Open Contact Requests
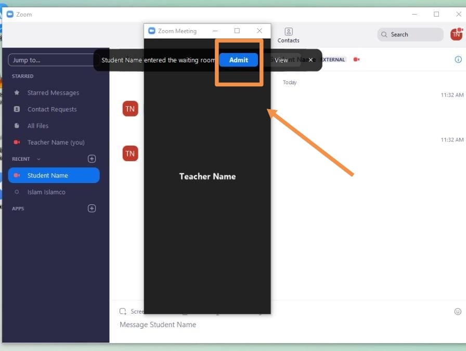Image resolution: width=466 pixels, height=351 pixels. tap(54, 109)
